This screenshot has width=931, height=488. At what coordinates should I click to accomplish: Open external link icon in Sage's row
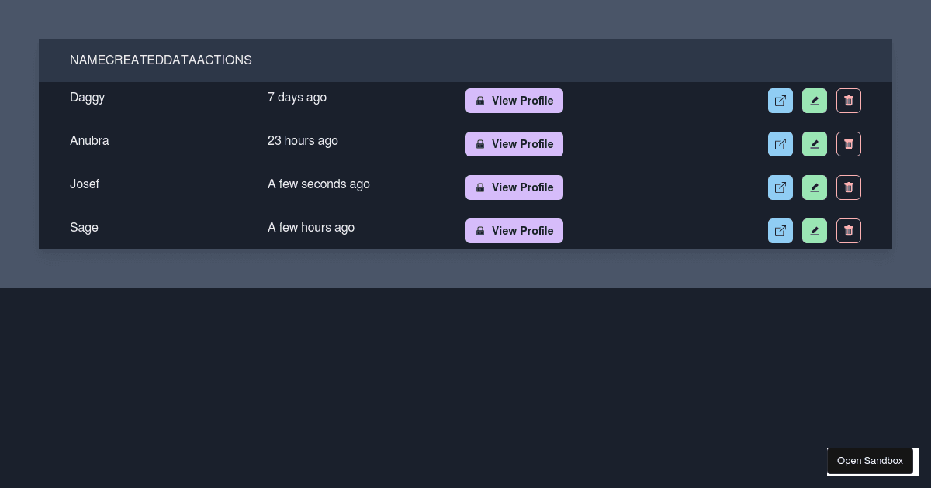click(x=780, y=231)
